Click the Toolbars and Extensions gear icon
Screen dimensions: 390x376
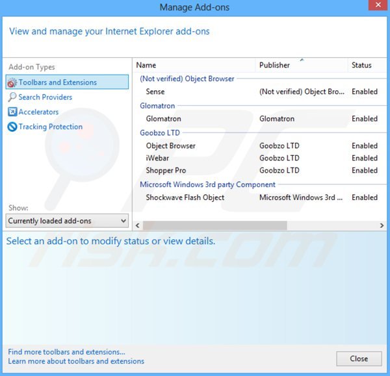(x=12, y=82)
